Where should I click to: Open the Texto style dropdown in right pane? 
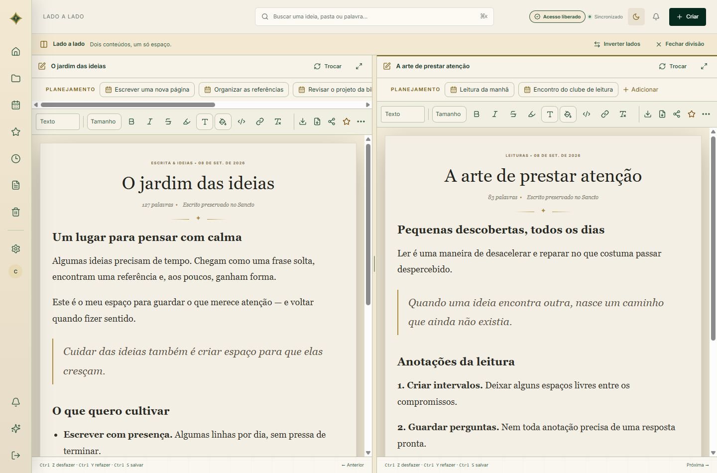403,114
